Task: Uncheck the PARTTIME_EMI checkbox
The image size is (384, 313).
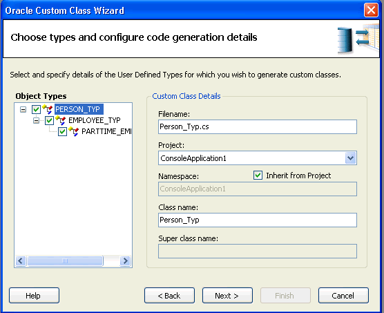Action: point(62,131)
